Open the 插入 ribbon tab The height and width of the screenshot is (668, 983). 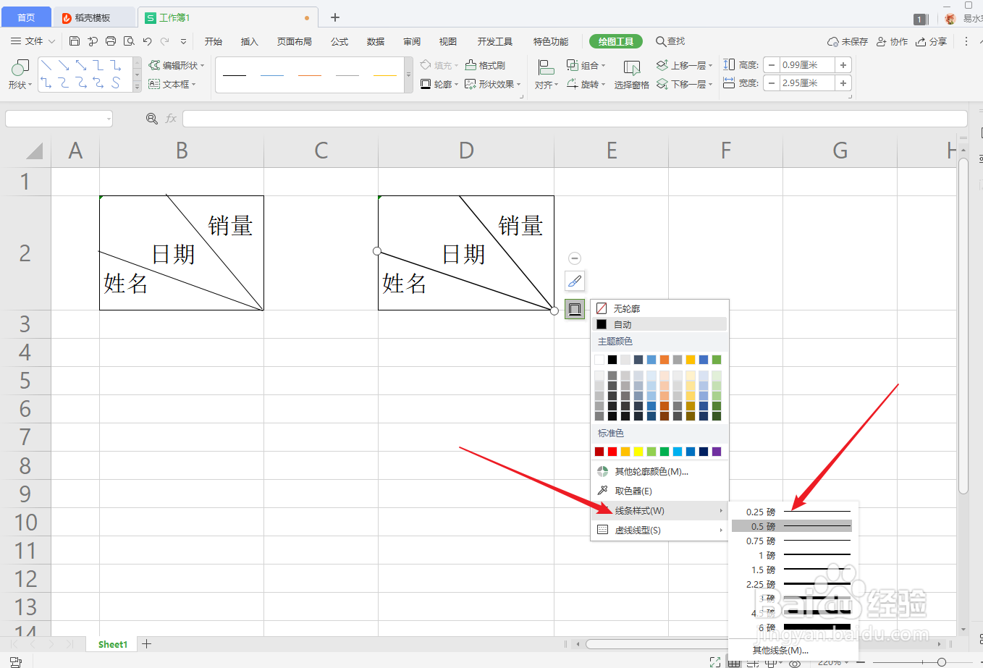tap(250, 41)
